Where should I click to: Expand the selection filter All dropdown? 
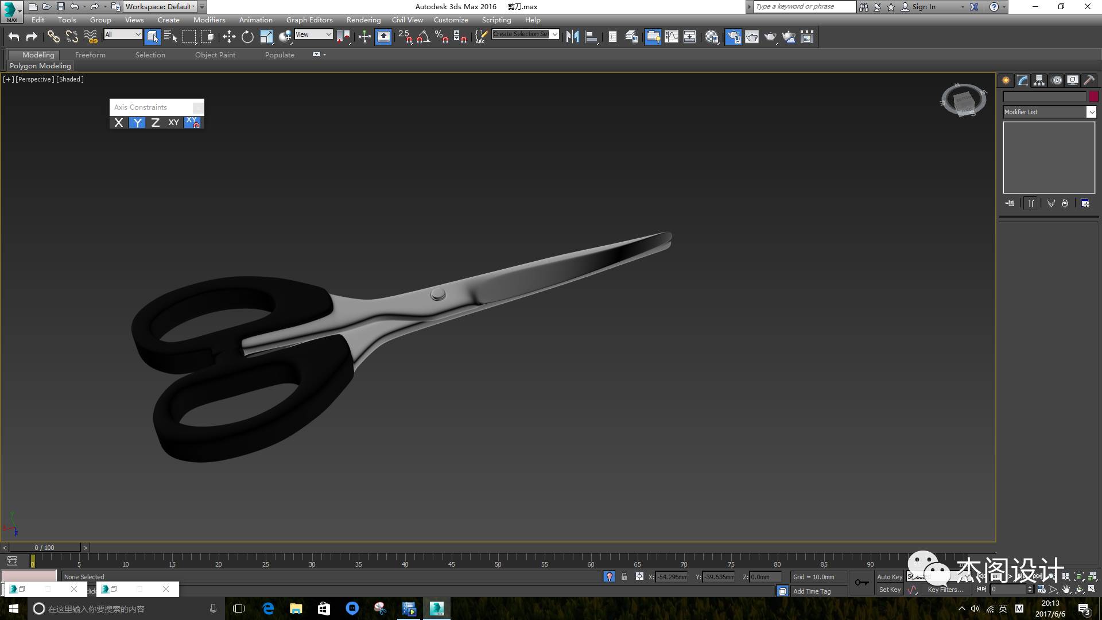(138, 34)
